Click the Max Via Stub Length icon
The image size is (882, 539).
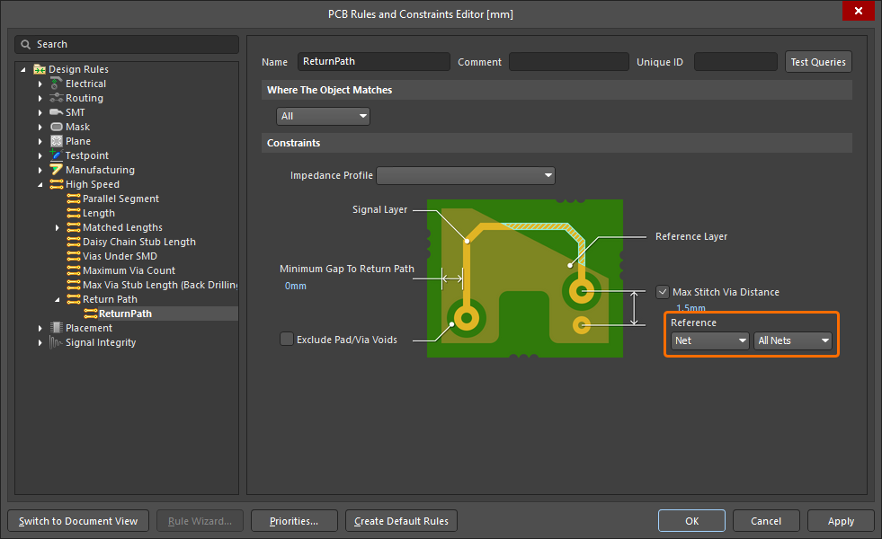click(x=74, y=285)
